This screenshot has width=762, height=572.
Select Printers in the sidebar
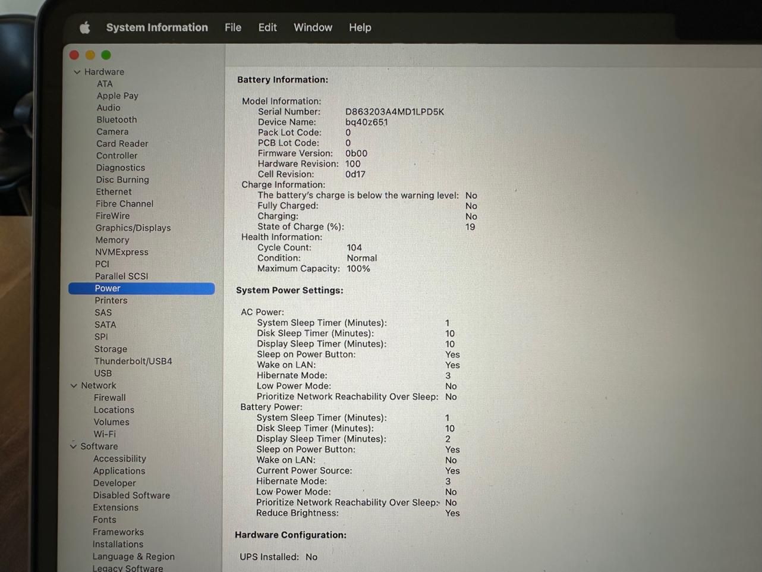111,300
